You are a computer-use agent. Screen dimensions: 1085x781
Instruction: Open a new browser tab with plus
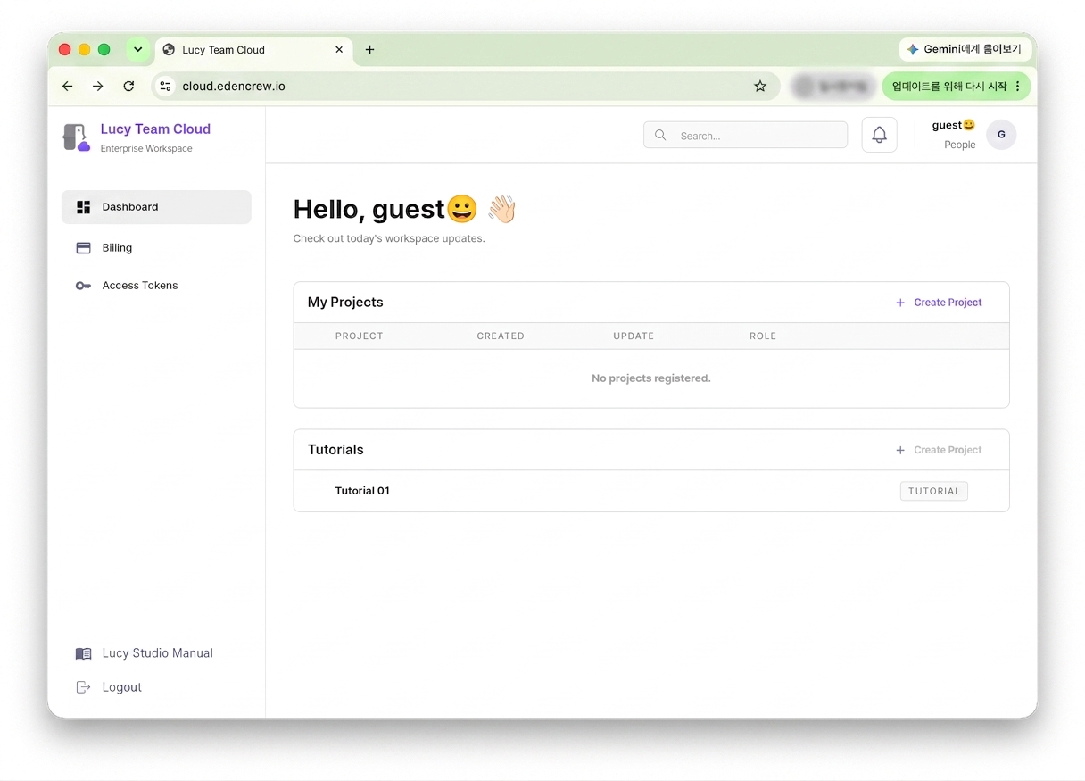tap(369, 50)
